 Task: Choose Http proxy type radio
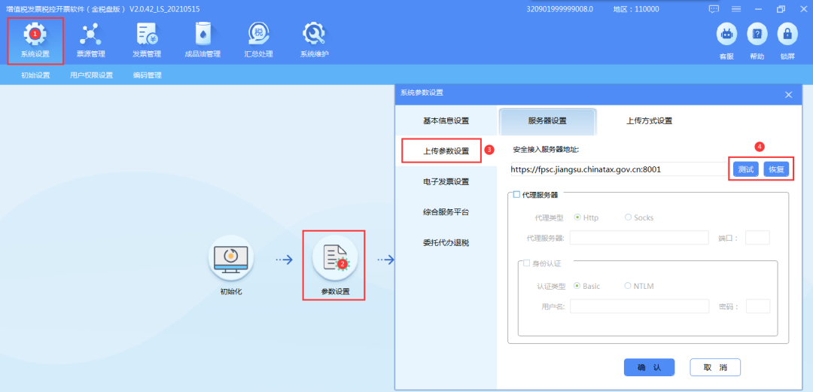point(577,217)
